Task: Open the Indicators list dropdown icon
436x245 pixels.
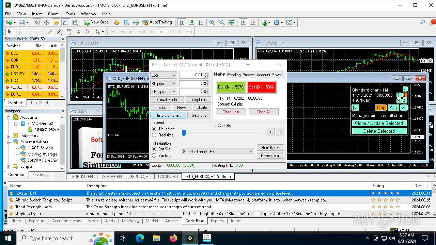Action: [x=266, y=22]
